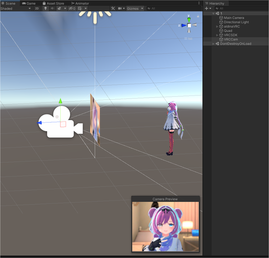
Task: Toggle Gizmos in the scene view
Action: click(133, 8)
